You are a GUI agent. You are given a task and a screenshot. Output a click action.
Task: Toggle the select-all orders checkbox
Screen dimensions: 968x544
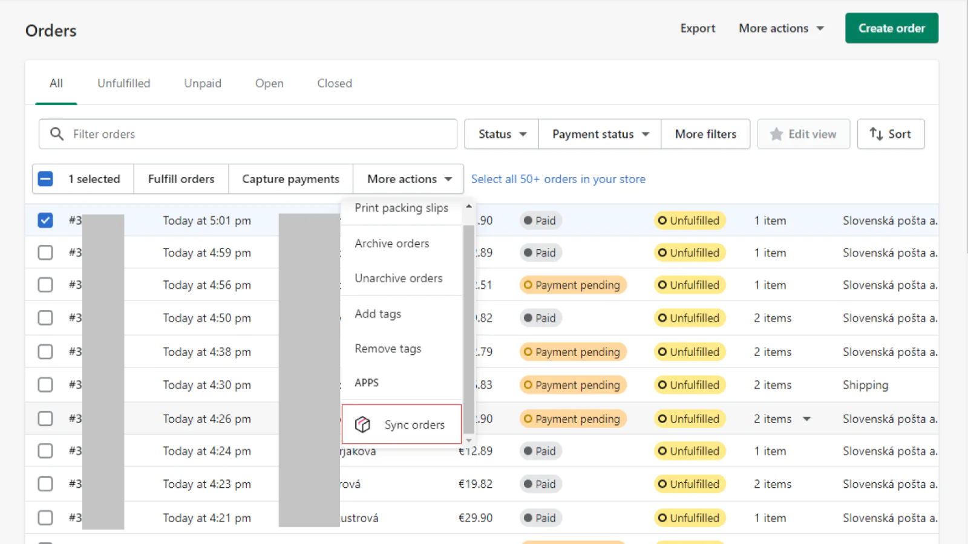(45, 179)
